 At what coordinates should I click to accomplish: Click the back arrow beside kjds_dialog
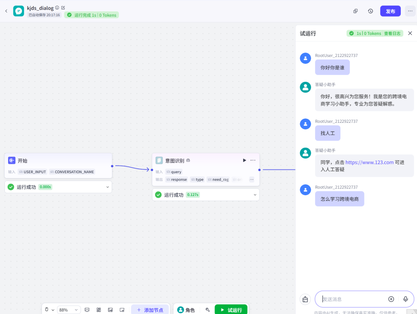click(x=6, y=11)
